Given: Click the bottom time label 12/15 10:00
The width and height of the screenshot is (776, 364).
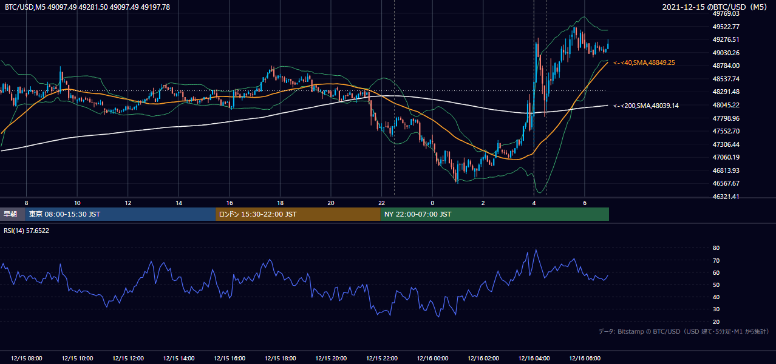Looking at the screenshot, I should pyautogui.click(x=77, y=359).
